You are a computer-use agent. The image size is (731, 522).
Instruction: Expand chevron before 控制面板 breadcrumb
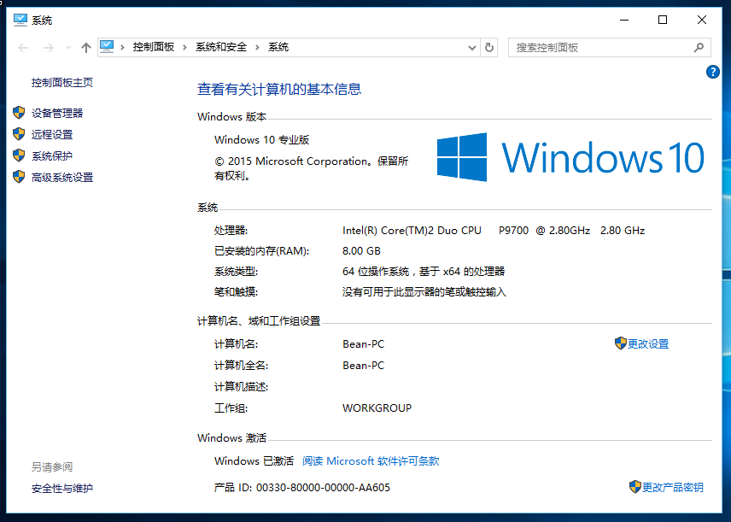click(123, 47)
